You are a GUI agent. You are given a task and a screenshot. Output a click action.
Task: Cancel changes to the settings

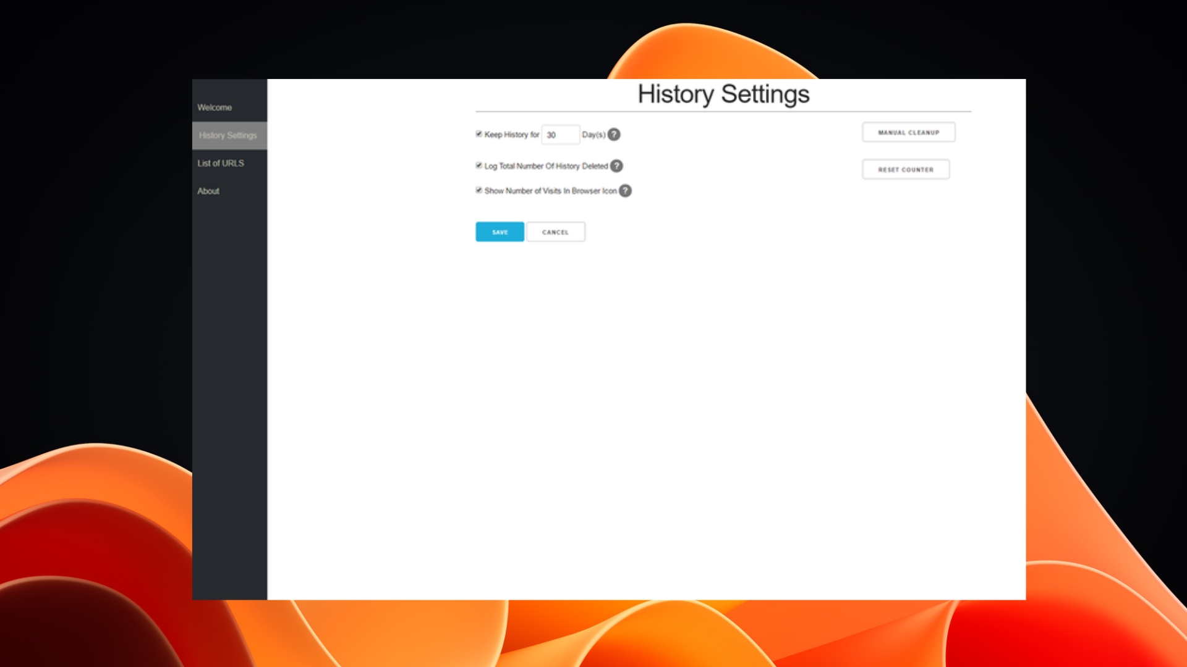point(555,232)
